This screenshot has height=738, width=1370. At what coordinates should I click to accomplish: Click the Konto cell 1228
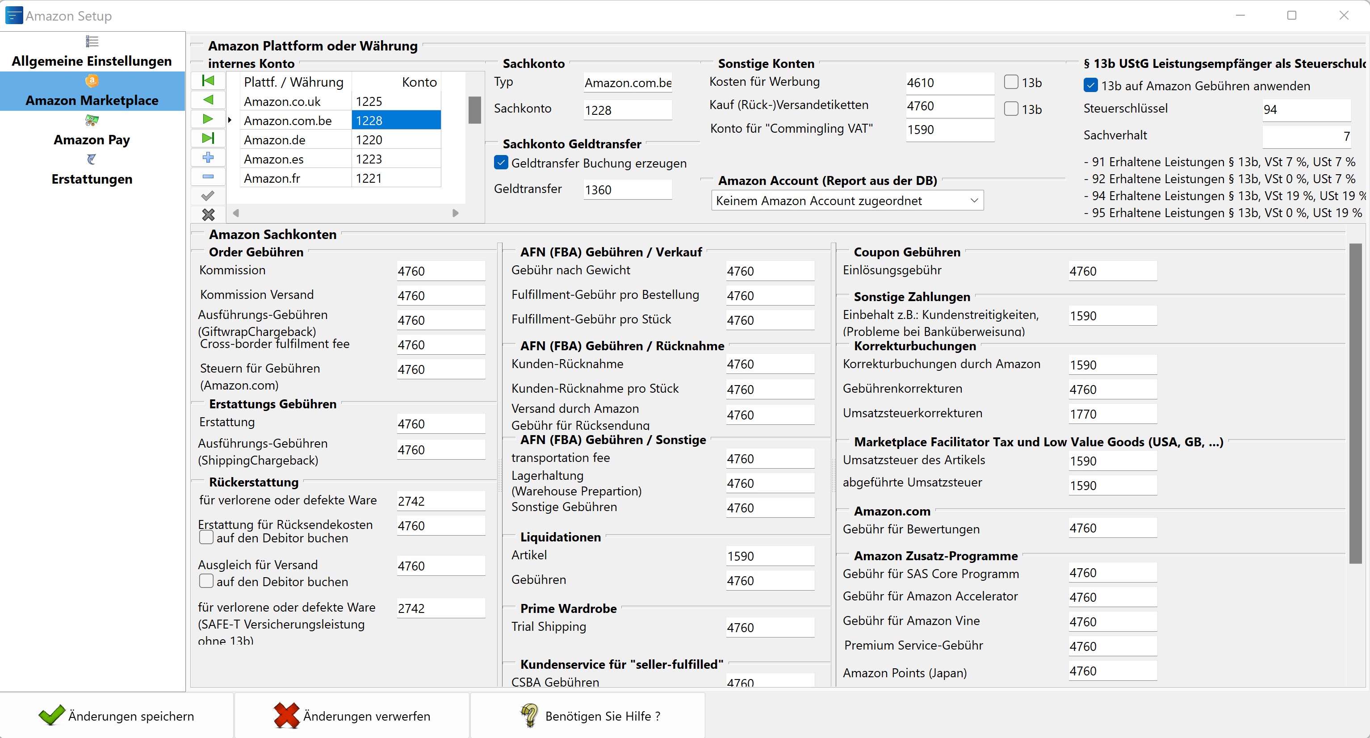tap(396, 120)
